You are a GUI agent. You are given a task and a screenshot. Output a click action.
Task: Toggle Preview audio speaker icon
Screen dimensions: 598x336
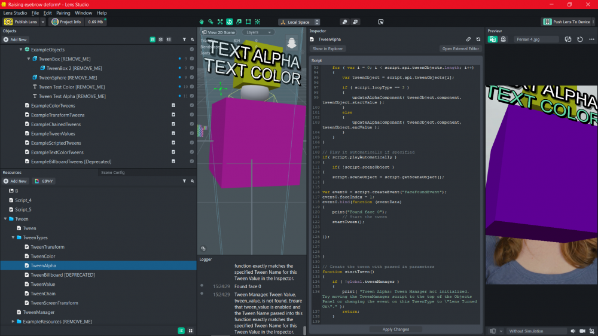click(x=573, y=331)
